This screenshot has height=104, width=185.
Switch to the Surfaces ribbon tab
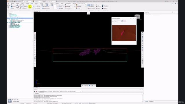point(27,3)
